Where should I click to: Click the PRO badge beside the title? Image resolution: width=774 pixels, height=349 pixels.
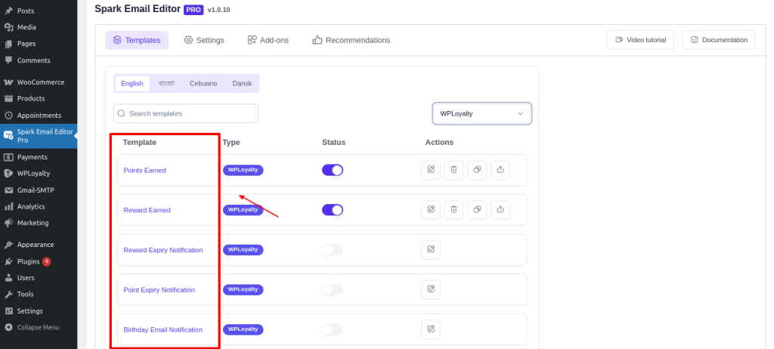(193, 10)
